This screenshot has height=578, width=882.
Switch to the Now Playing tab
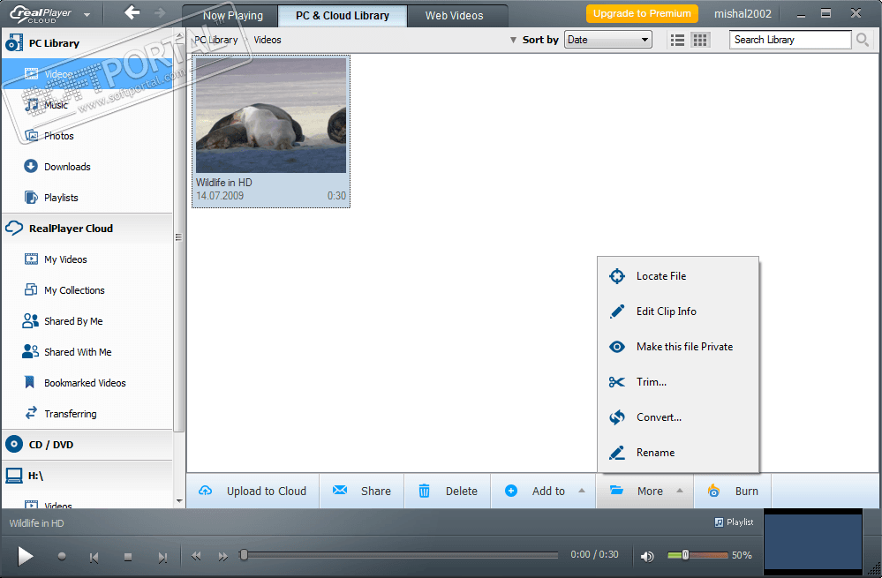click(x=232, y=16)
